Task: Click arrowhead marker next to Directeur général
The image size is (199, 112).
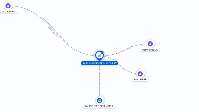Action: [x=116, y=53]
